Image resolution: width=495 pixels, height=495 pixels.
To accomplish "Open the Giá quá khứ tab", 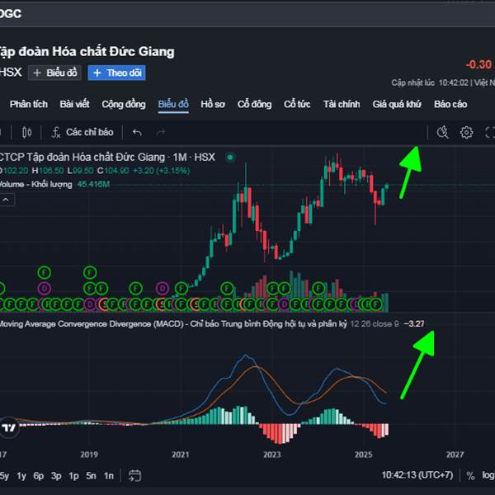I will pyautogui.click(x=397, y=104).
